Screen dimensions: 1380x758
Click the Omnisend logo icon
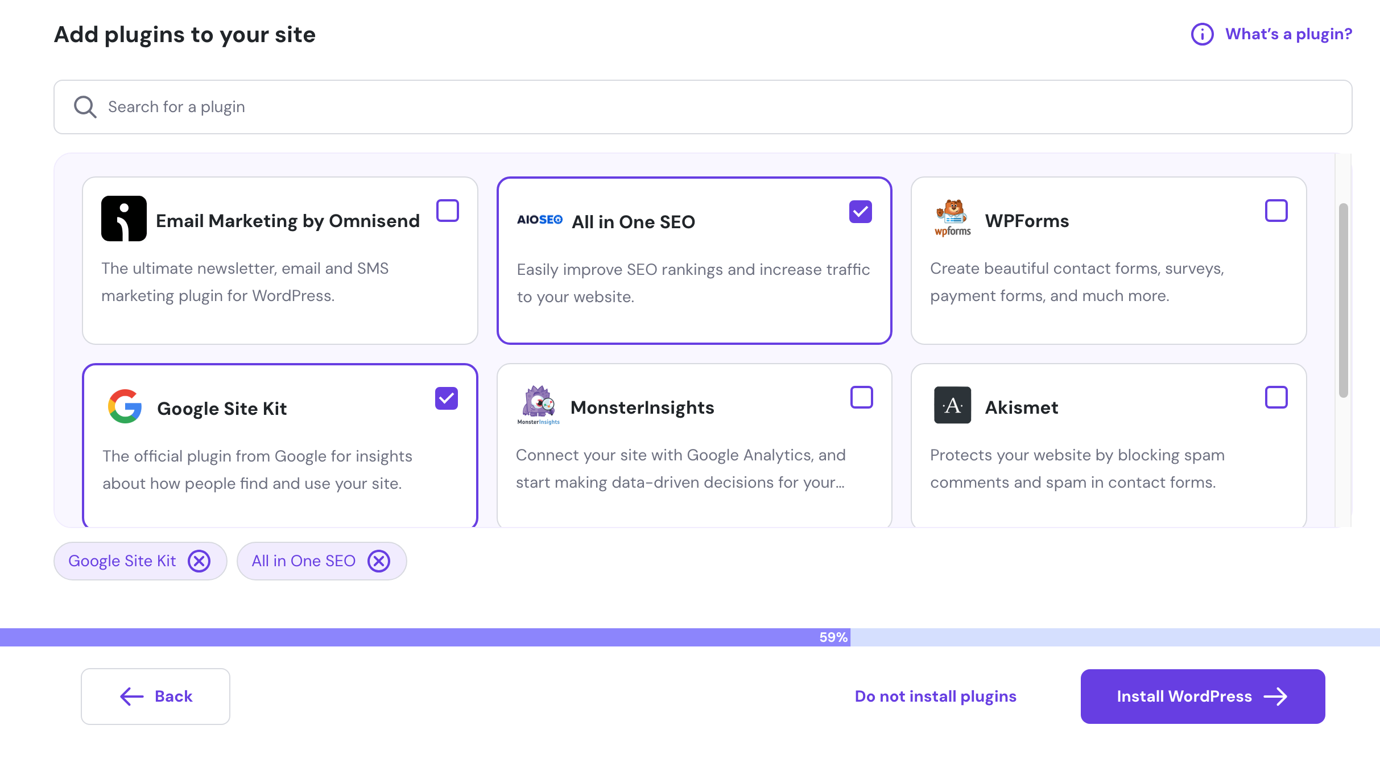click(124, 219)
